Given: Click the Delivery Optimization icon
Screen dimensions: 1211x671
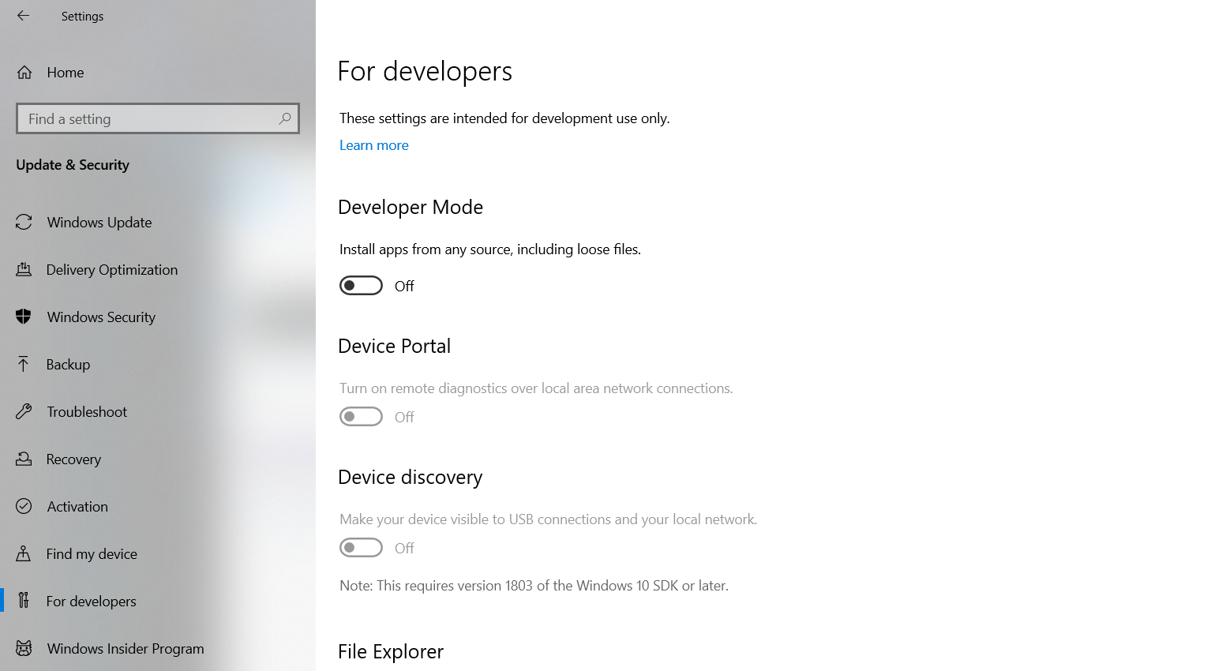Looking at the screenshot, I should tap(24, 270).
